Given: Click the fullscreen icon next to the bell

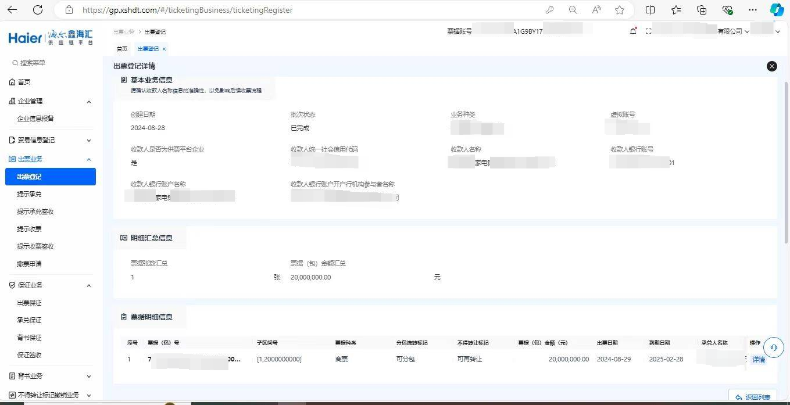Looking at the screenshot, I should [648, 31].
